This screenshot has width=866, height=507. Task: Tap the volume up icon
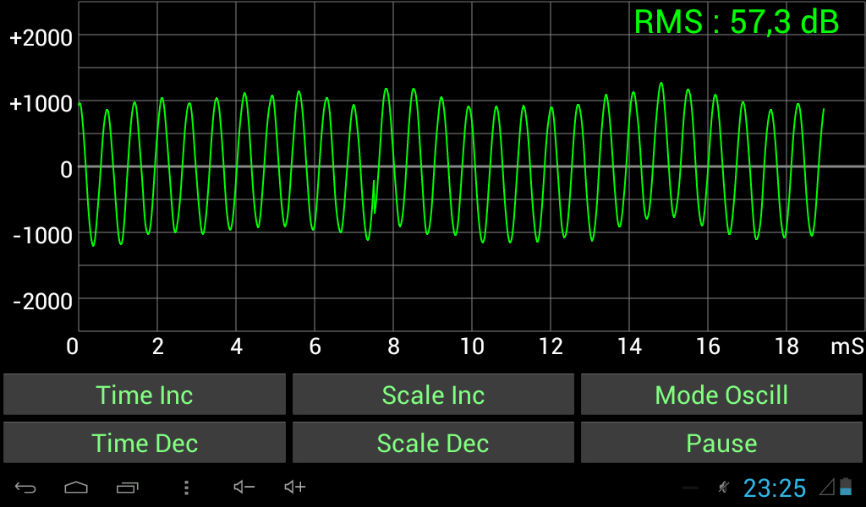point(293,488)
